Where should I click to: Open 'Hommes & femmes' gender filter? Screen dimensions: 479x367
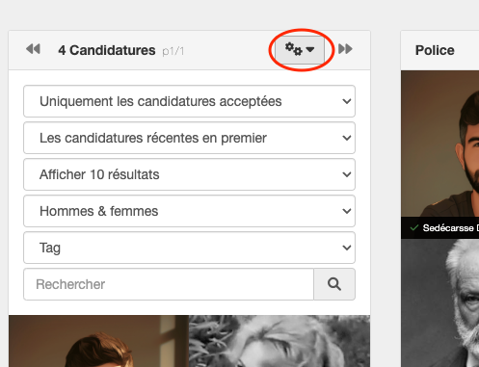click(189, 211)
